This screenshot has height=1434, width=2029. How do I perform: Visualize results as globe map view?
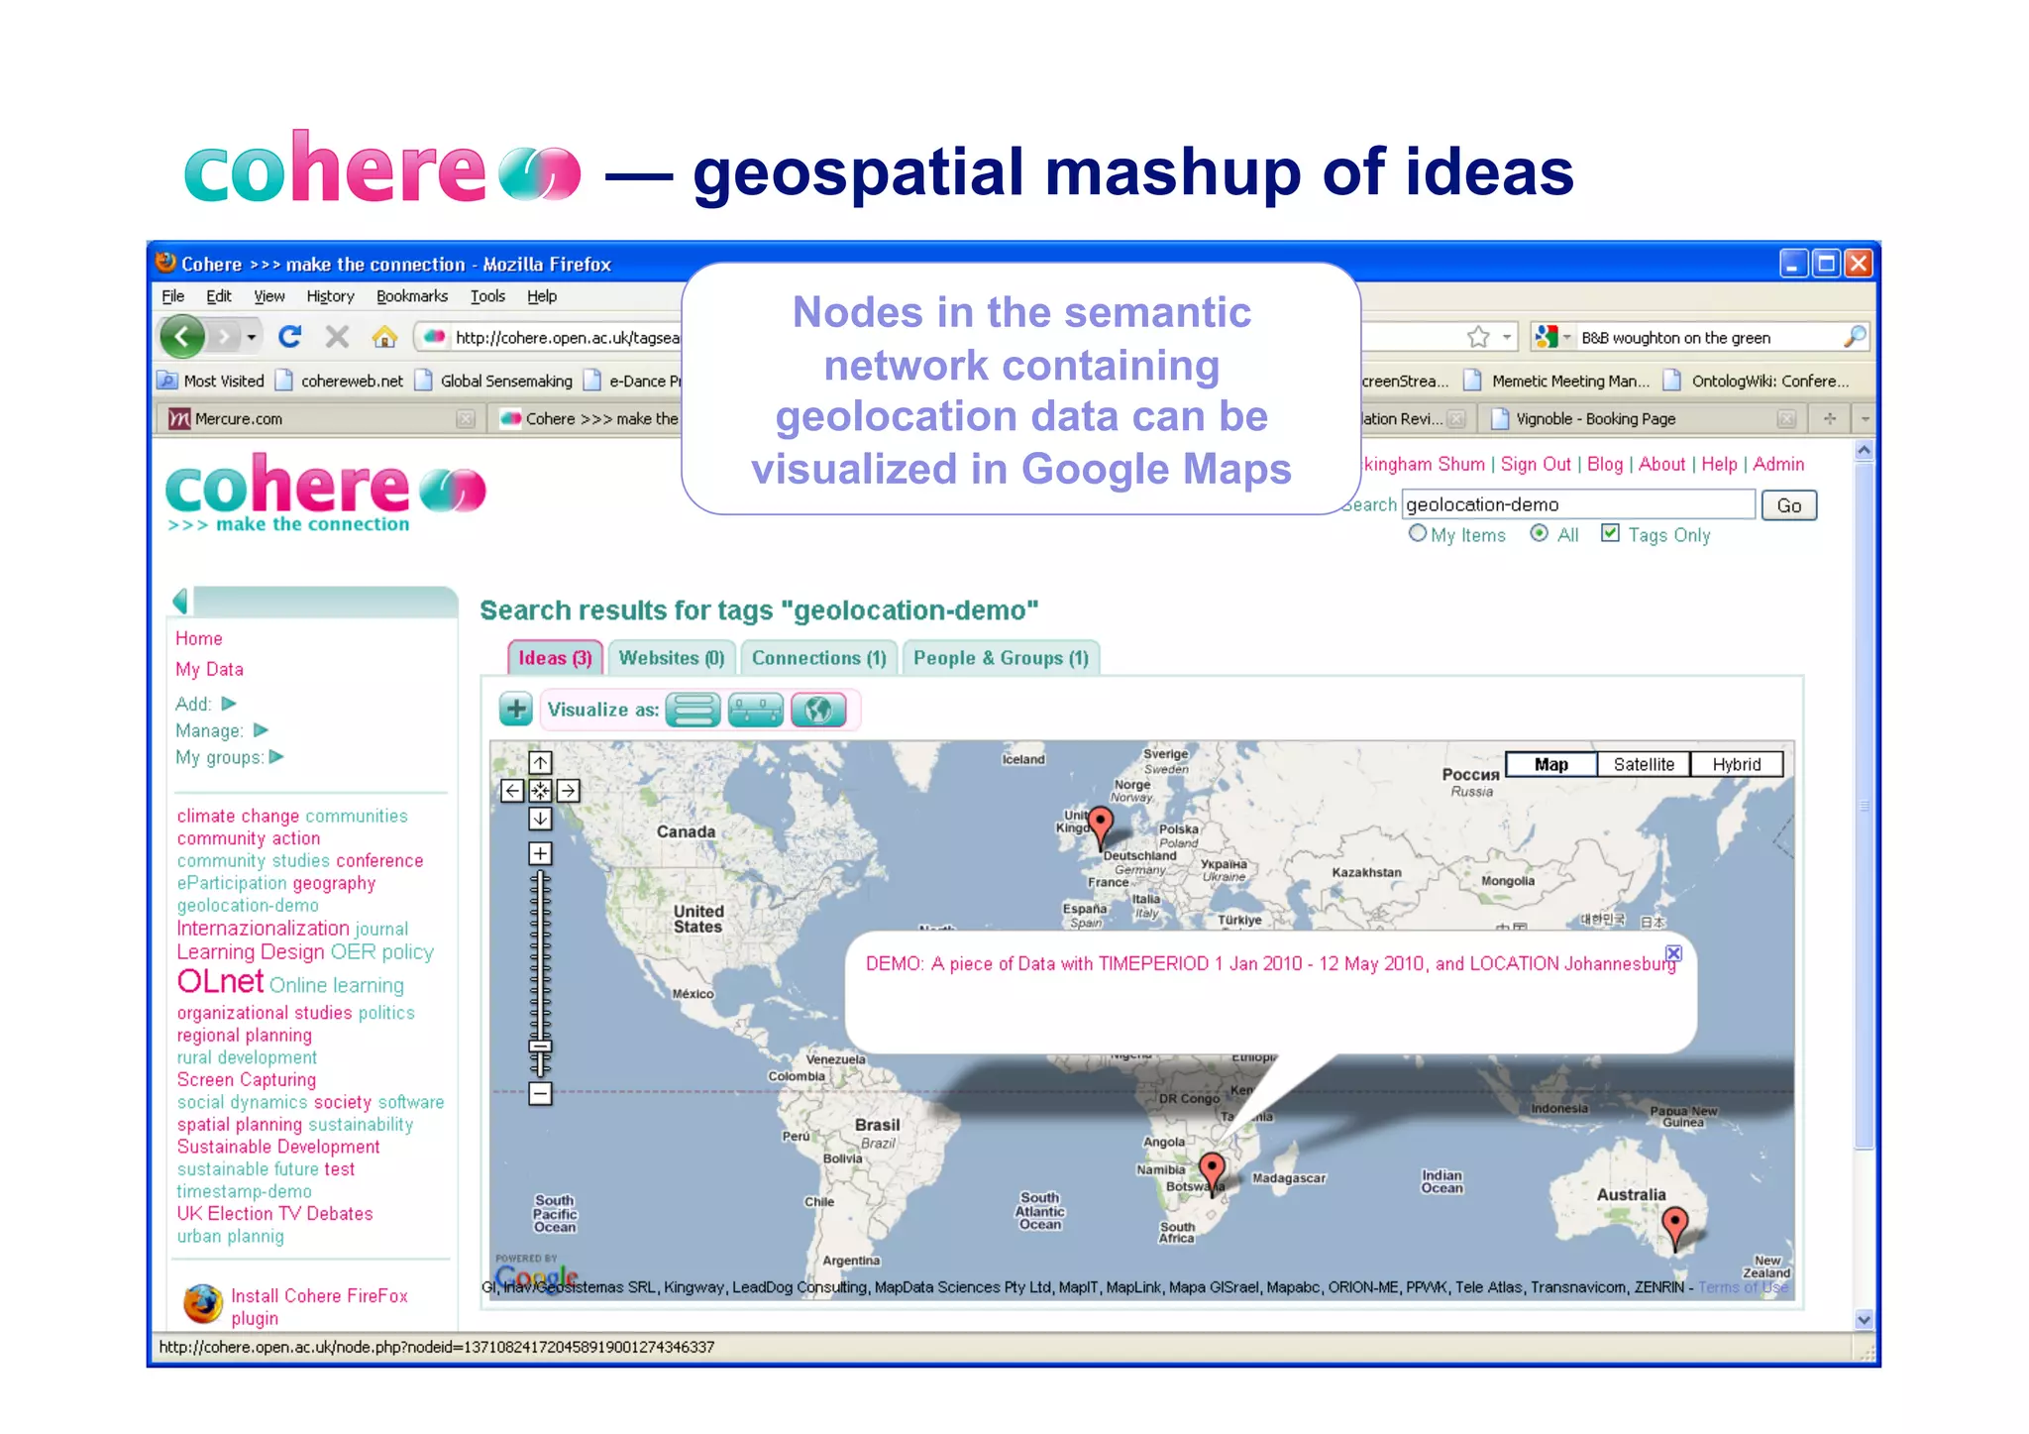point(818,710)
